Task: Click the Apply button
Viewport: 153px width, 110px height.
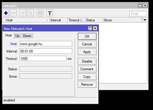Action: click(x=87, y=52)
